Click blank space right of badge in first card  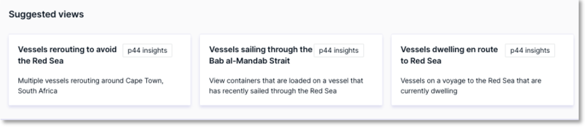click(x=181, y=50)
